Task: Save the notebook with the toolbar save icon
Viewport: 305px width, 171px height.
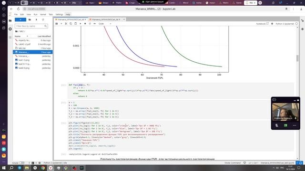Action: (x=57, y=24)
